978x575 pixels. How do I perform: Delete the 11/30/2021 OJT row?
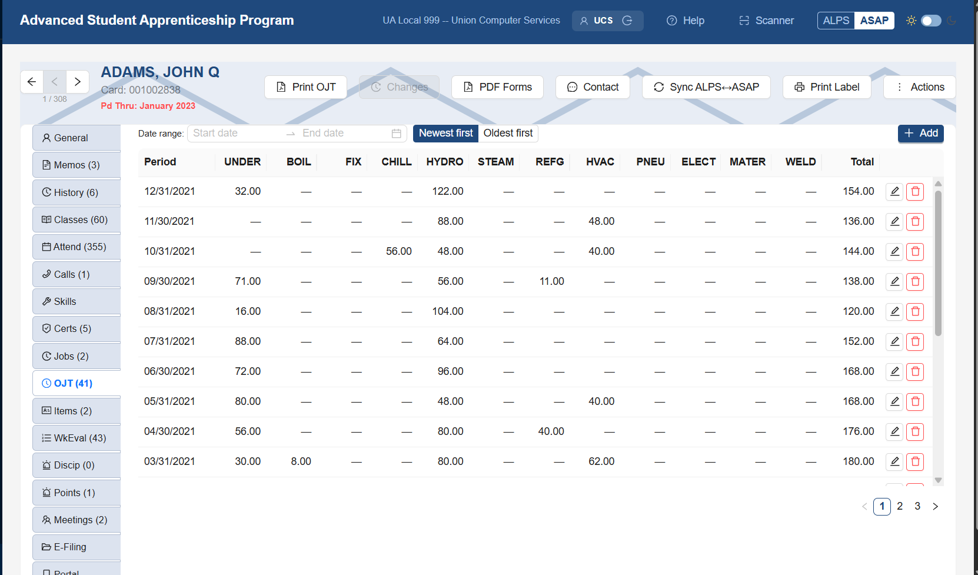click(915, 221)
